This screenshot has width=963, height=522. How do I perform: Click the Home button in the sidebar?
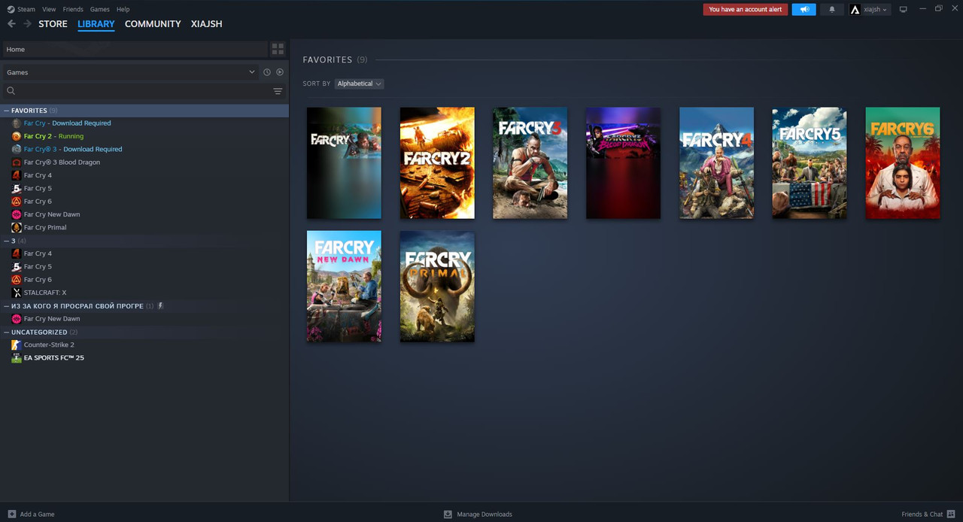135,49
